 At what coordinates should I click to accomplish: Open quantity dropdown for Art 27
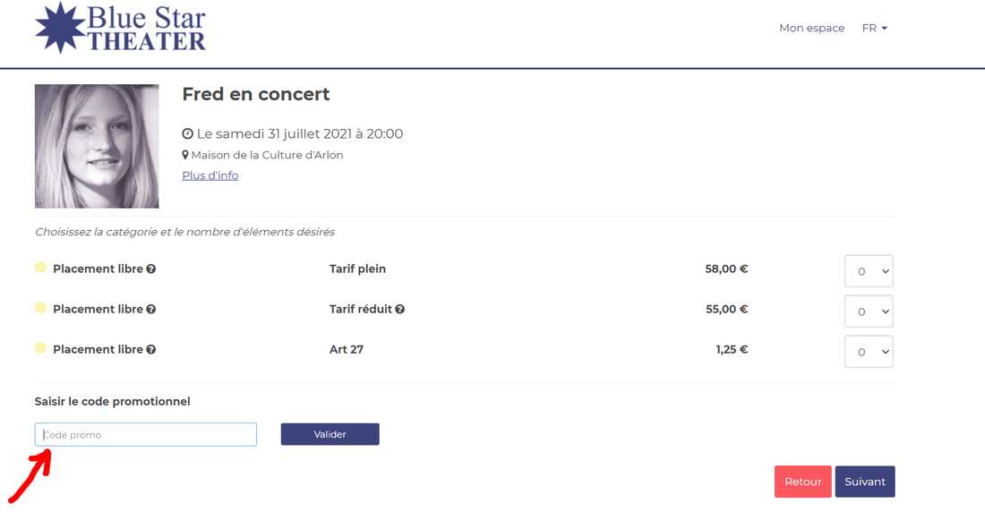coord(869,352)
